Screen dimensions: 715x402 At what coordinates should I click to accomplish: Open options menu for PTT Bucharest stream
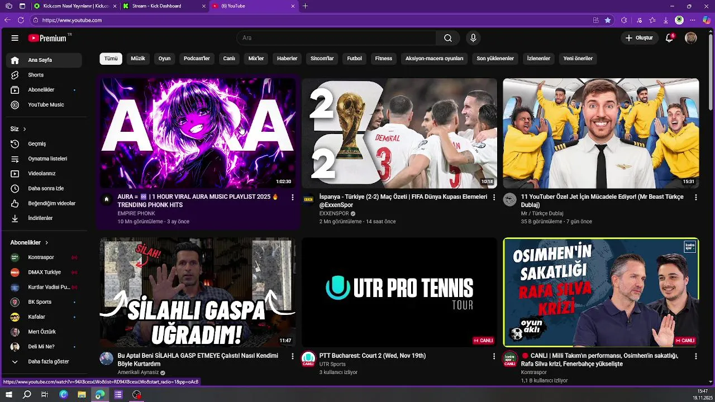click(x=494, y=356)
